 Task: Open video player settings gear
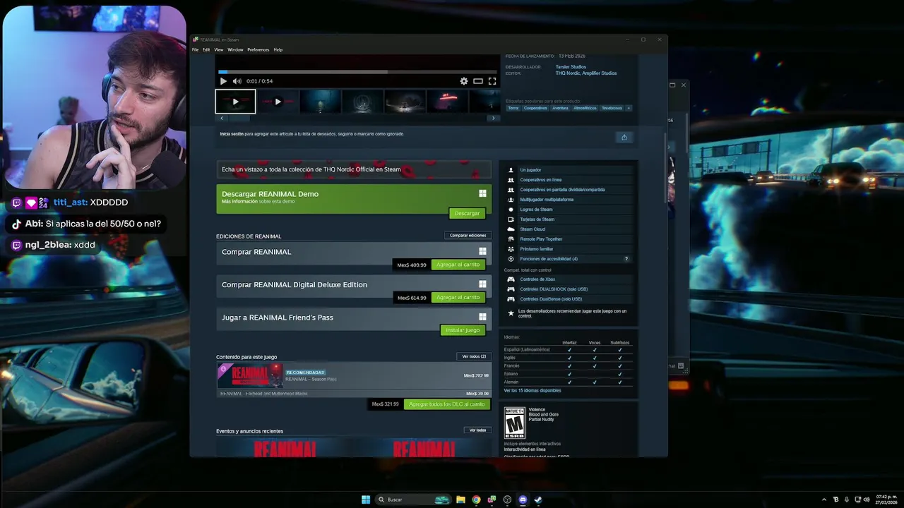click(464, 81)
